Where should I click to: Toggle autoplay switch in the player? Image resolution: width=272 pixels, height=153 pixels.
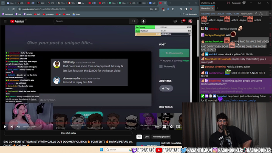[x=157, y=127]
